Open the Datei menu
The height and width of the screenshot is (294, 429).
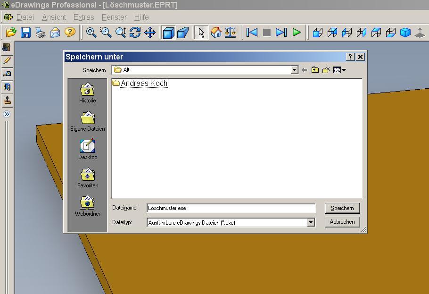pos(25,17)
